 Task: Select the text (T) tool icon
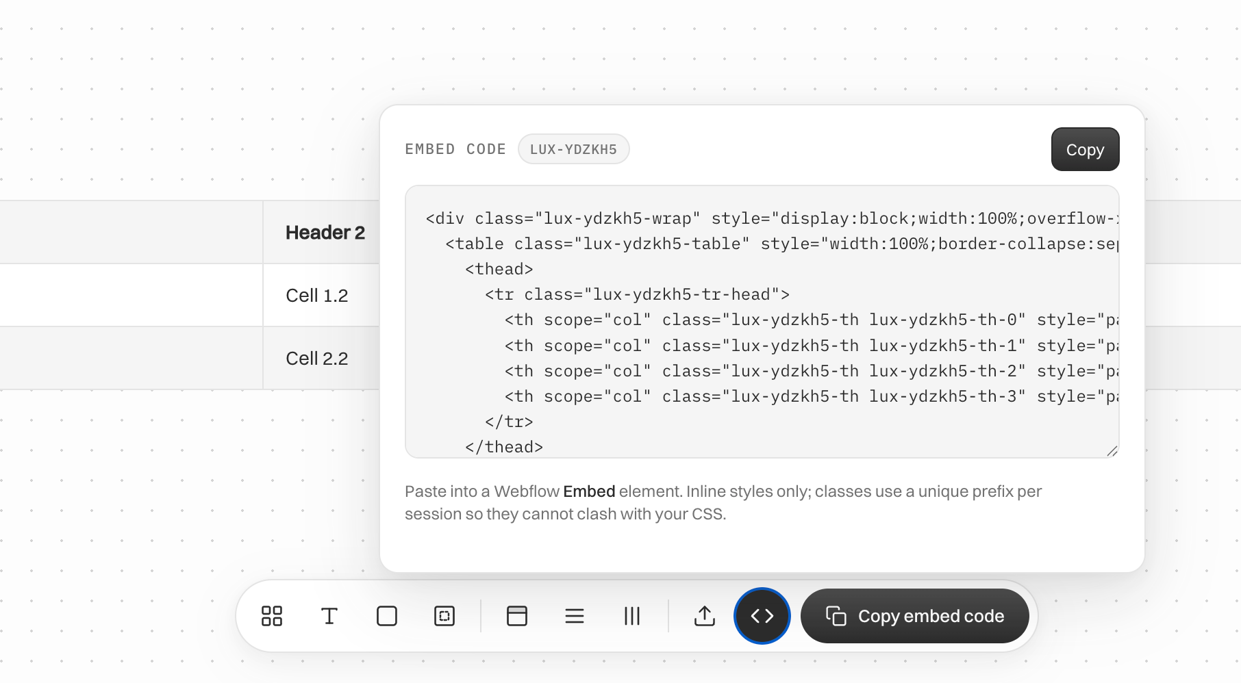click(x=329, y=616)
